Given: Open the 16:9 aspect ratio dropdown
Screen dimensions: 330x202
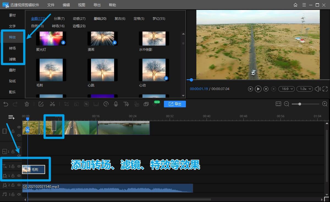Looking at the screenshot, I should click(x=287, y=89).
